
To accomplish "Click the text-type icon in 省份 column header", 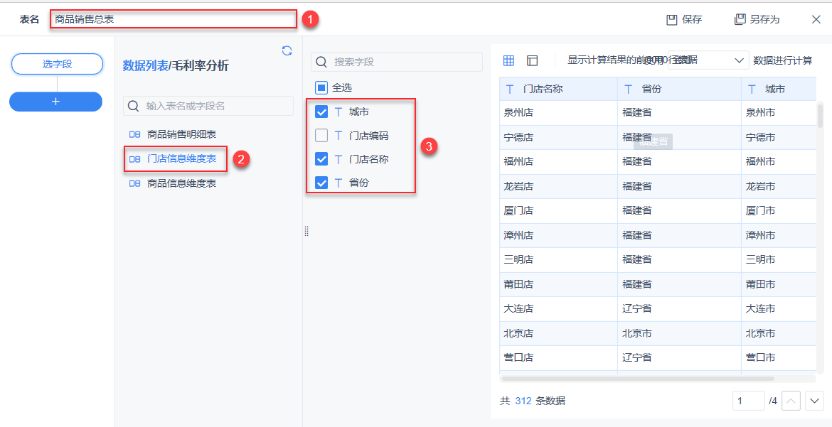I will tap(628, 89).
